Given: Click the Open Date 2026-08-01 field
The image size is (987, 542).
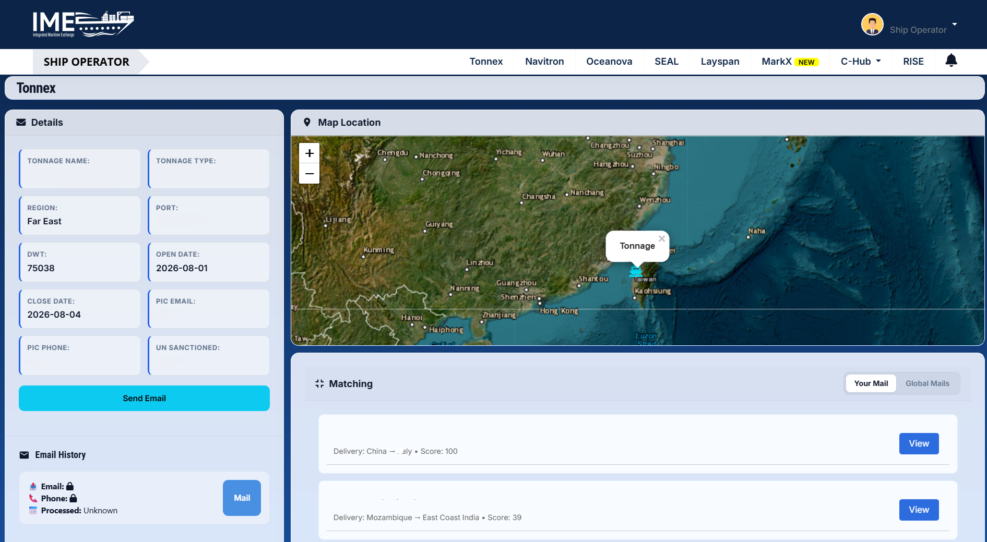Looking at the screenshot, I should 209,262.
